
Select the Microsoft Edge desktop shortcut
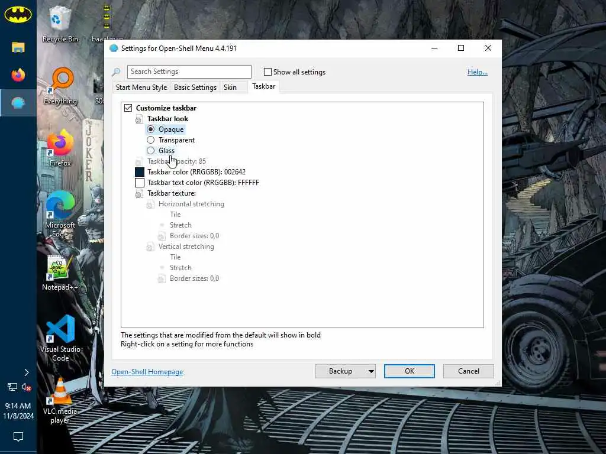click(60, 214)
